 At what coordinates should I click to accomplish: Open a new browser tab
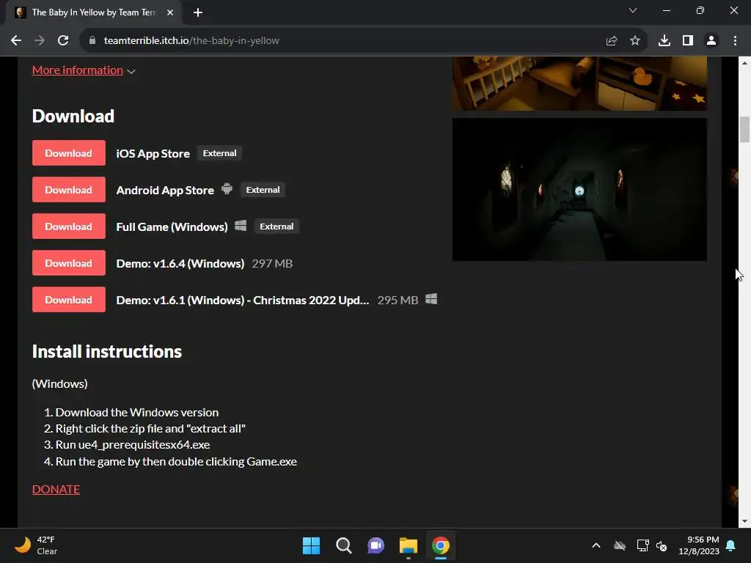(x=198, y=12)
